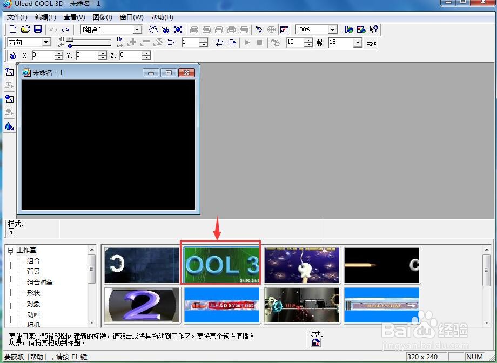This screenshot has width=497, height=363.
Task: Click the key frame diamond marker slider
Action: pos(70,46)
